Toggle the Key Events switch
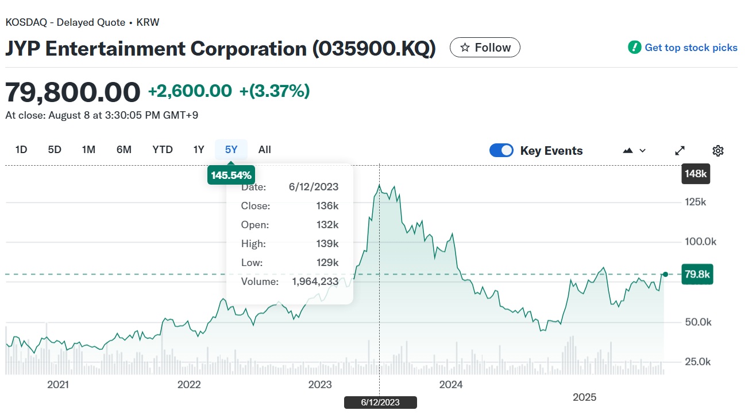Screen dimensions: 756x418 click(502, 150)
